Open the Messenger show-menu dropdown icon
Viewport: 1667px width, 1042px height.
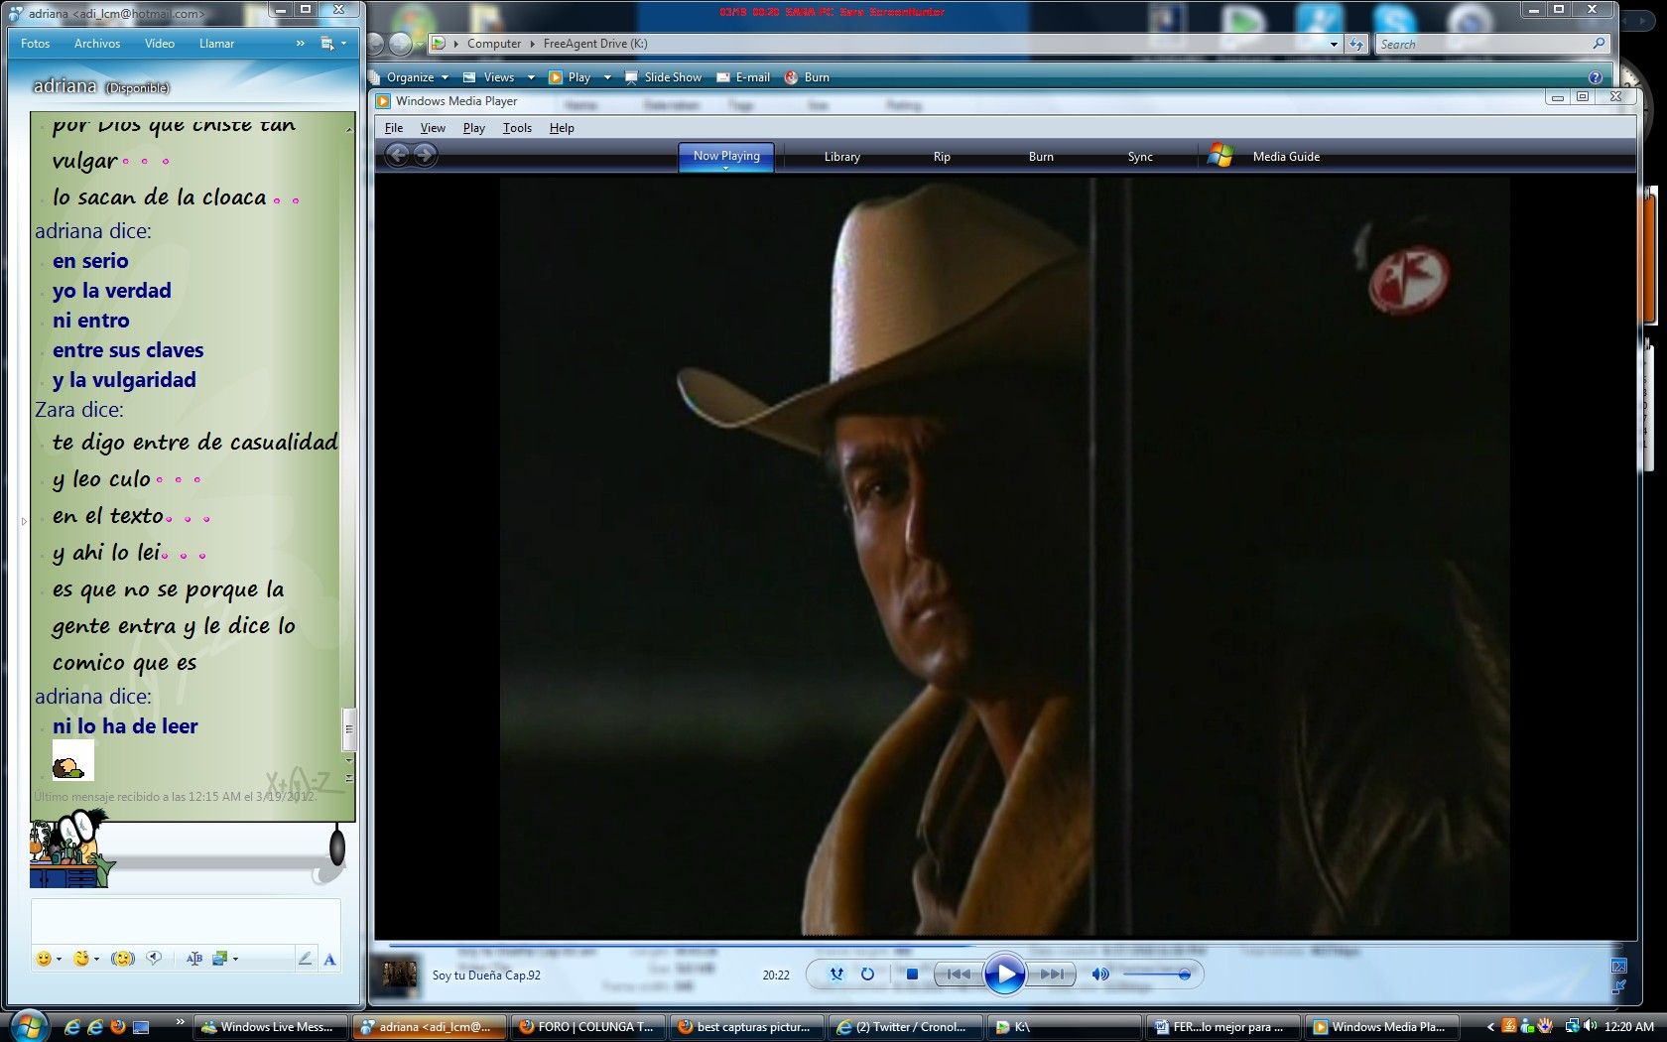332,44
